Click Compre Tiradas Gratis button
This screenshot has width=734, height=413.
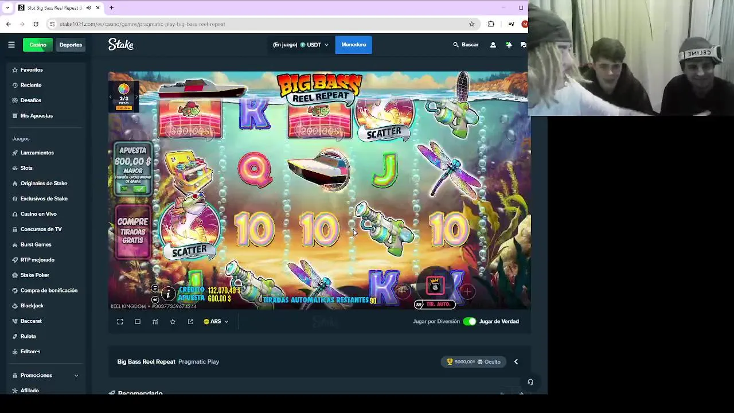click(133, 232)
